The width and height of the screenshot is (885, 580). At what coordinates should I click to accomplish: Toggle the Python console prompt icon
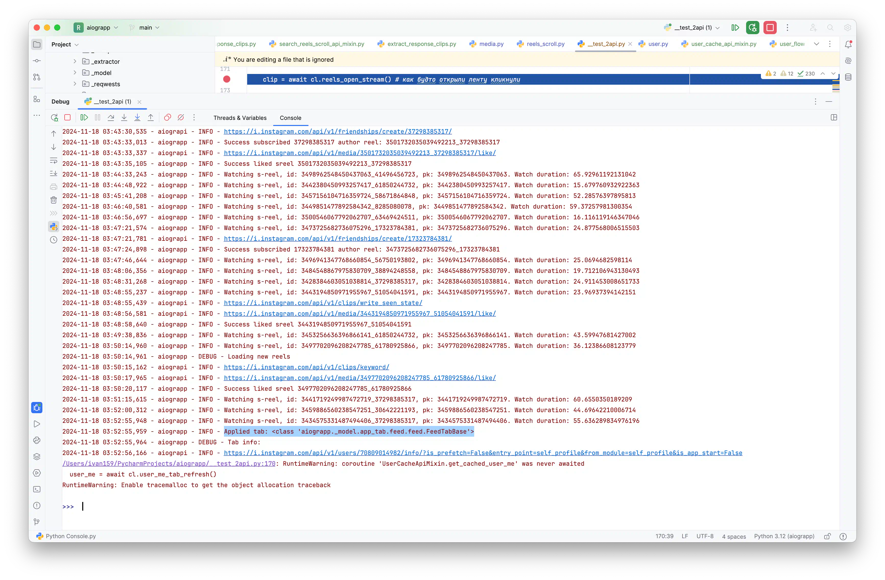54,227
